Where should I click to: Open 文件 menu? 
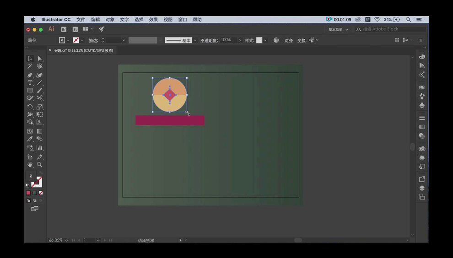click(x=81, y=20)
